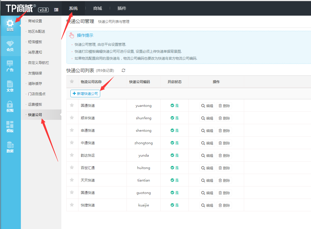This screenshot has height=229, width=311.
Task: Edit the 申通快递 entry
Action: (207, 131)
